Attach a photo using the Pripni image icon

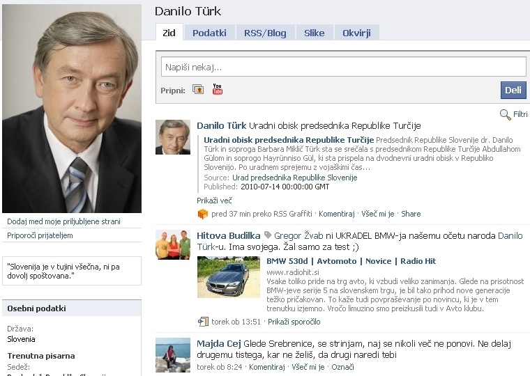(198, 89)
